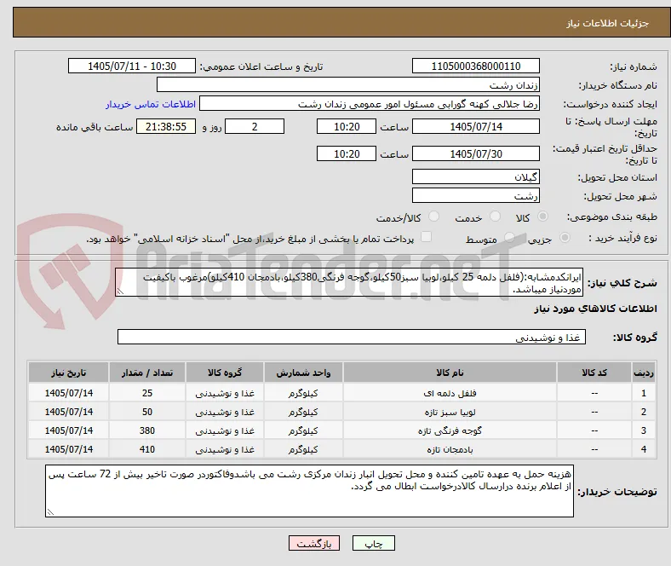Click the چاپ print button

[x=374, y=543]
